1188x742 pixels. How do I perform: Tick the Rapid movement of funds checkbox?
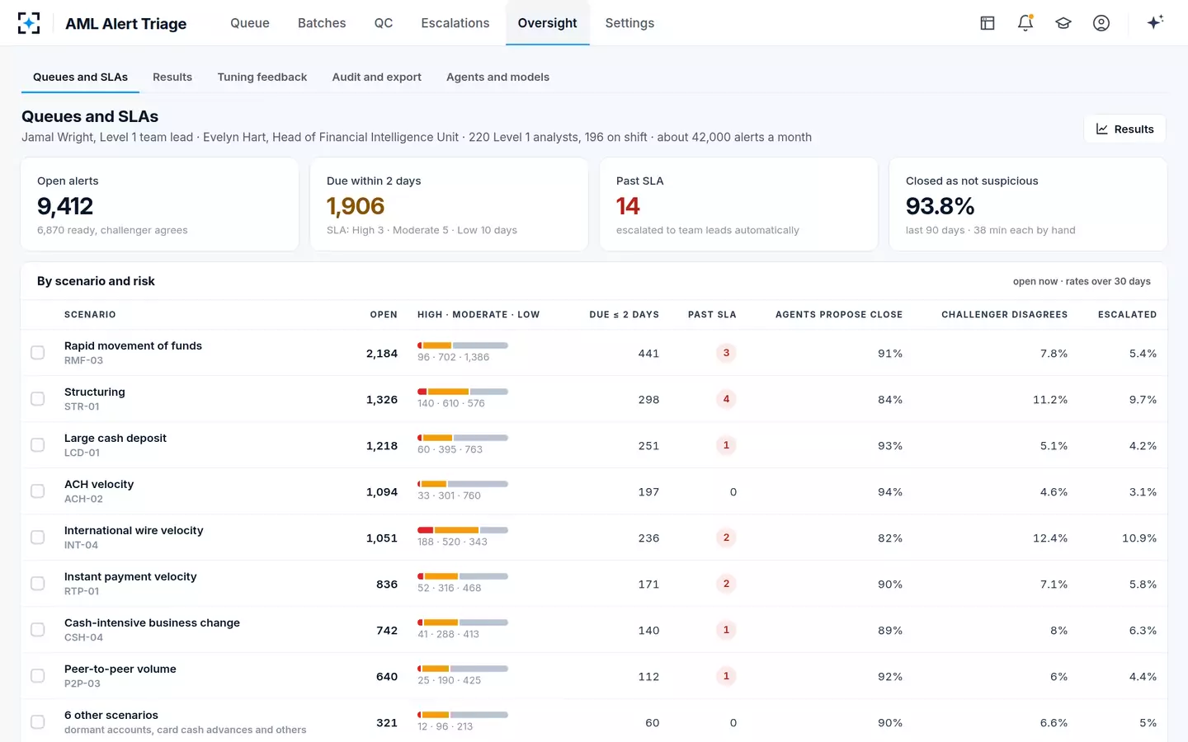[x=38, y=353]
